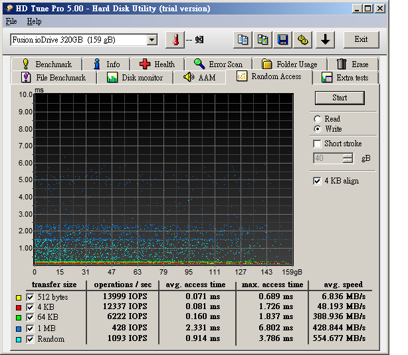
Task: Select the Write radio button
Action: (x=318, y=129)
